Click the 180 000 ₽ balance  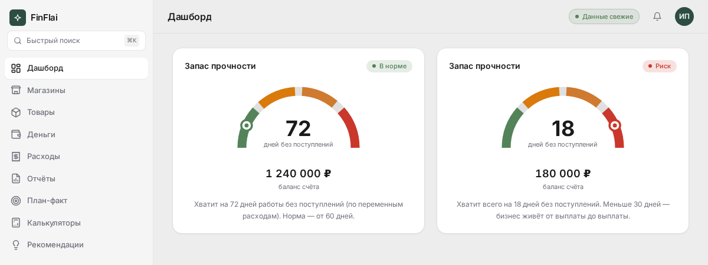[x=563, y=174]
